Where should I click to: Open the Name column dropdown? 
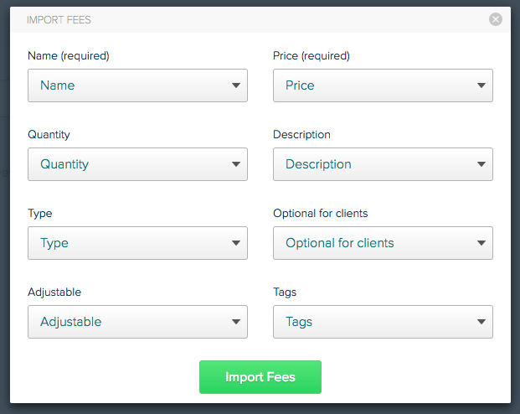pyautogui.click(x=137, y=85)
